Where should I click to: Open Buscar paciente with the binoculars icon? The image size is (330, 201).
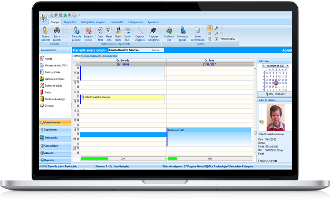(x=57, y=32)
